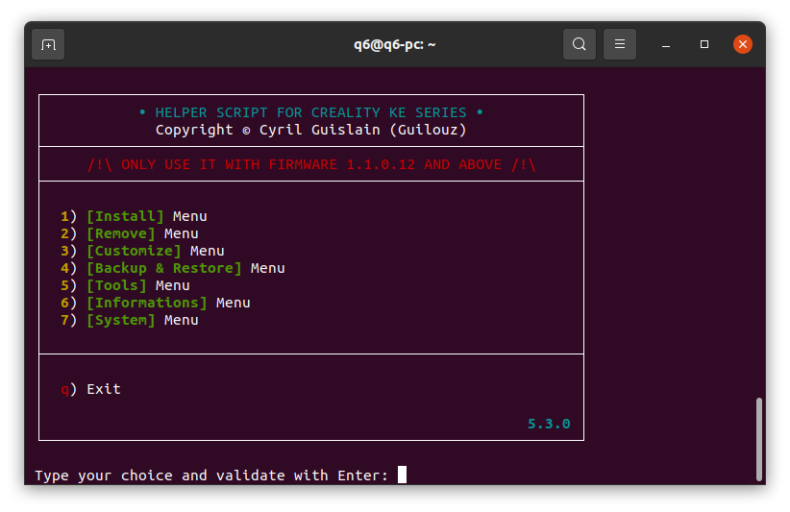Close the terminal window

[x=742, y=44]
